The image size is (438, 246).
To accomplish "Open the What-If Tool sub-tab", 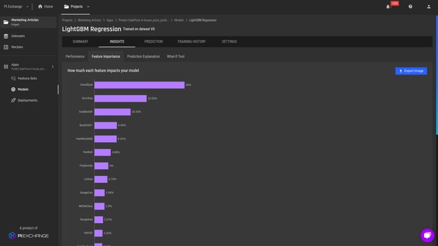I will [176, 57].
